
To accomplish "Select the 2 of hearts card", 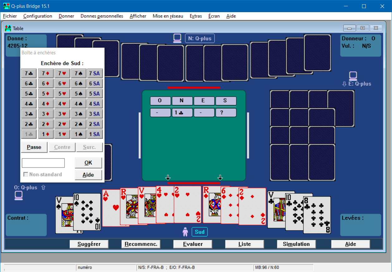I will point(188,204).
